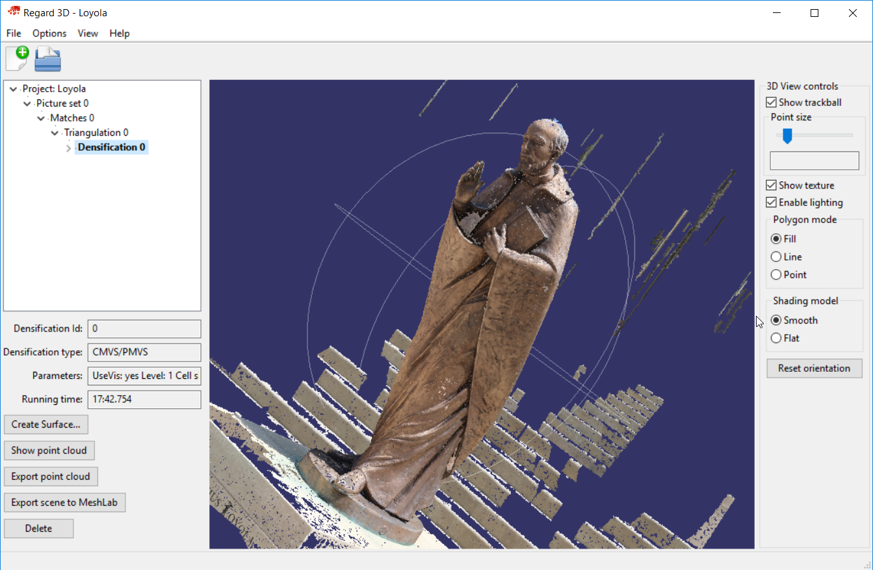This screenshot has height=570, width=873.
Task: Click the Running time field
Action: click(144, 399)
